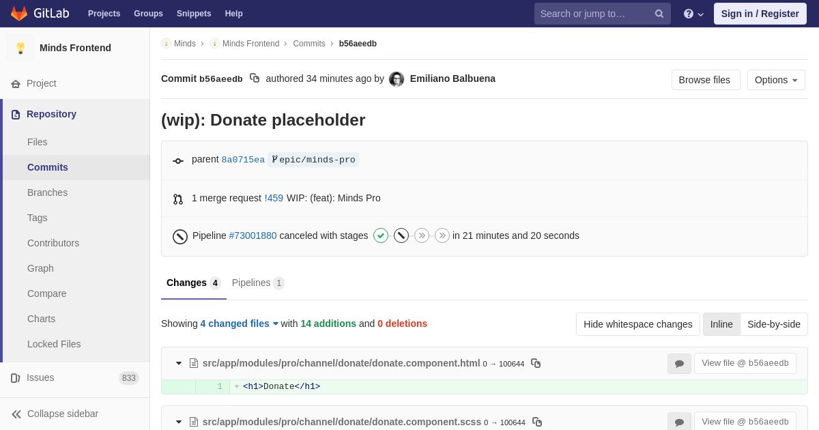Open Snippets in top navigation

pyautogui.click(x=194, y=14)
